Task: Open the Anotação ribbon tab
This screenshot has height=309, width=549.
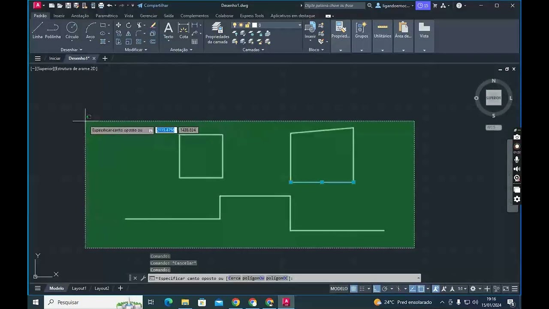Action: click(80, 16)
